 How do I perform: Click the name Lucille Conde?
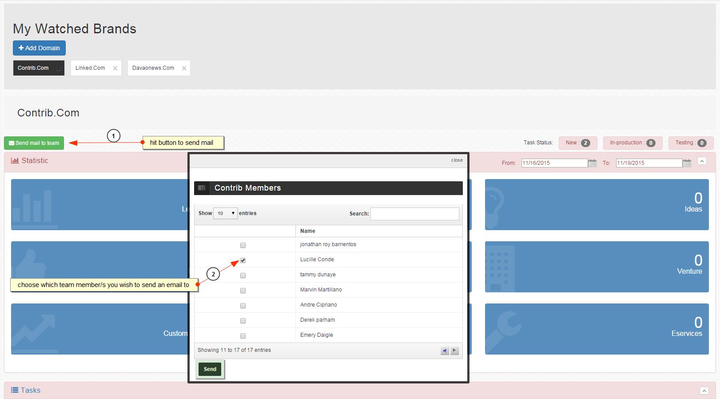[317, 259]
